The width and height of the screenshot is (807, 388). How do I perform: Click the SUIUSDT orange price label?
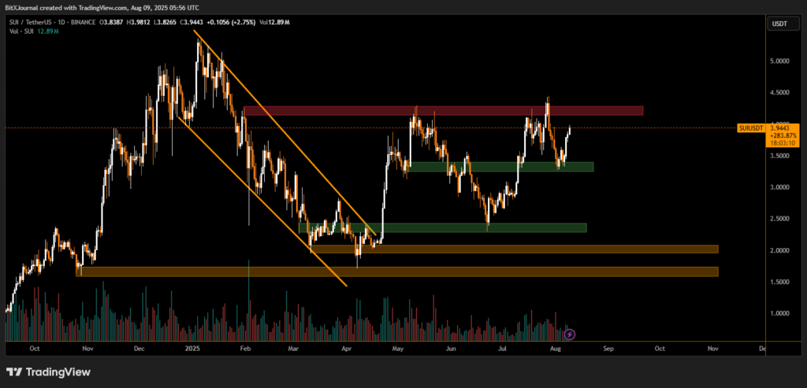[x=749, y=127]
